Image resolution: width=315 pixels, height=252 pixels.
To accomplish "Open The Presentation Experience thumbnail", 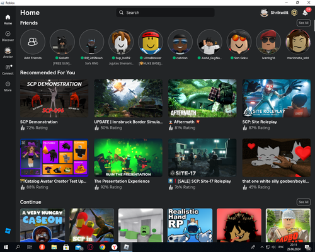I will pyautogui.click(x=129, y=157).
